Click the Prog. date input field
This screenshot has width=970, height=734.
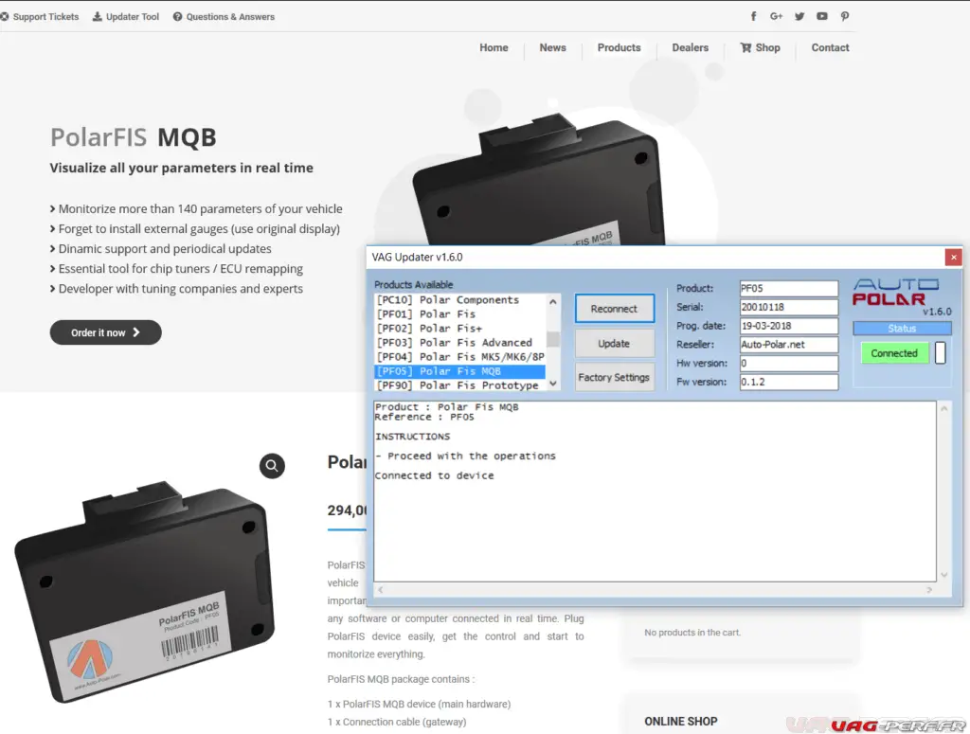(x=789, y=326)
